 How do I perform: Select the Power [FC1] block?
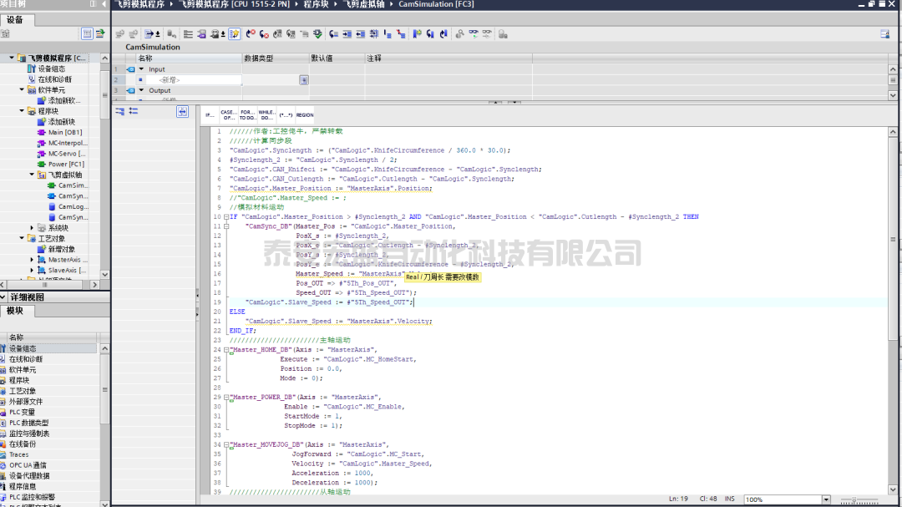pyautogui.click(x=65, y=165)
